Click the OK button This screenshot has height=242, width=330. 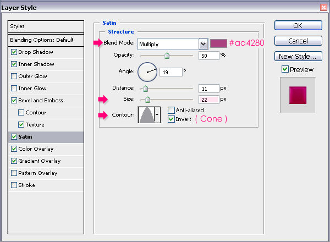[298, 25]
